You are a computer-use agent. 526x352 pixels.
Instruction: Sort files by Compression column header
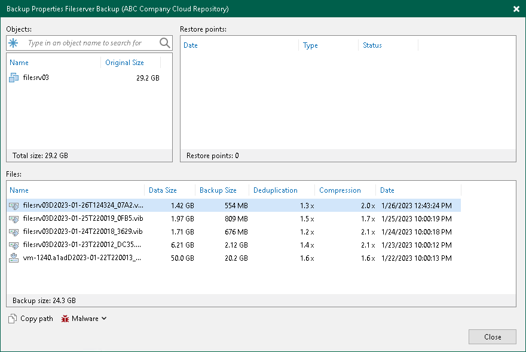[x=340, y=190]
